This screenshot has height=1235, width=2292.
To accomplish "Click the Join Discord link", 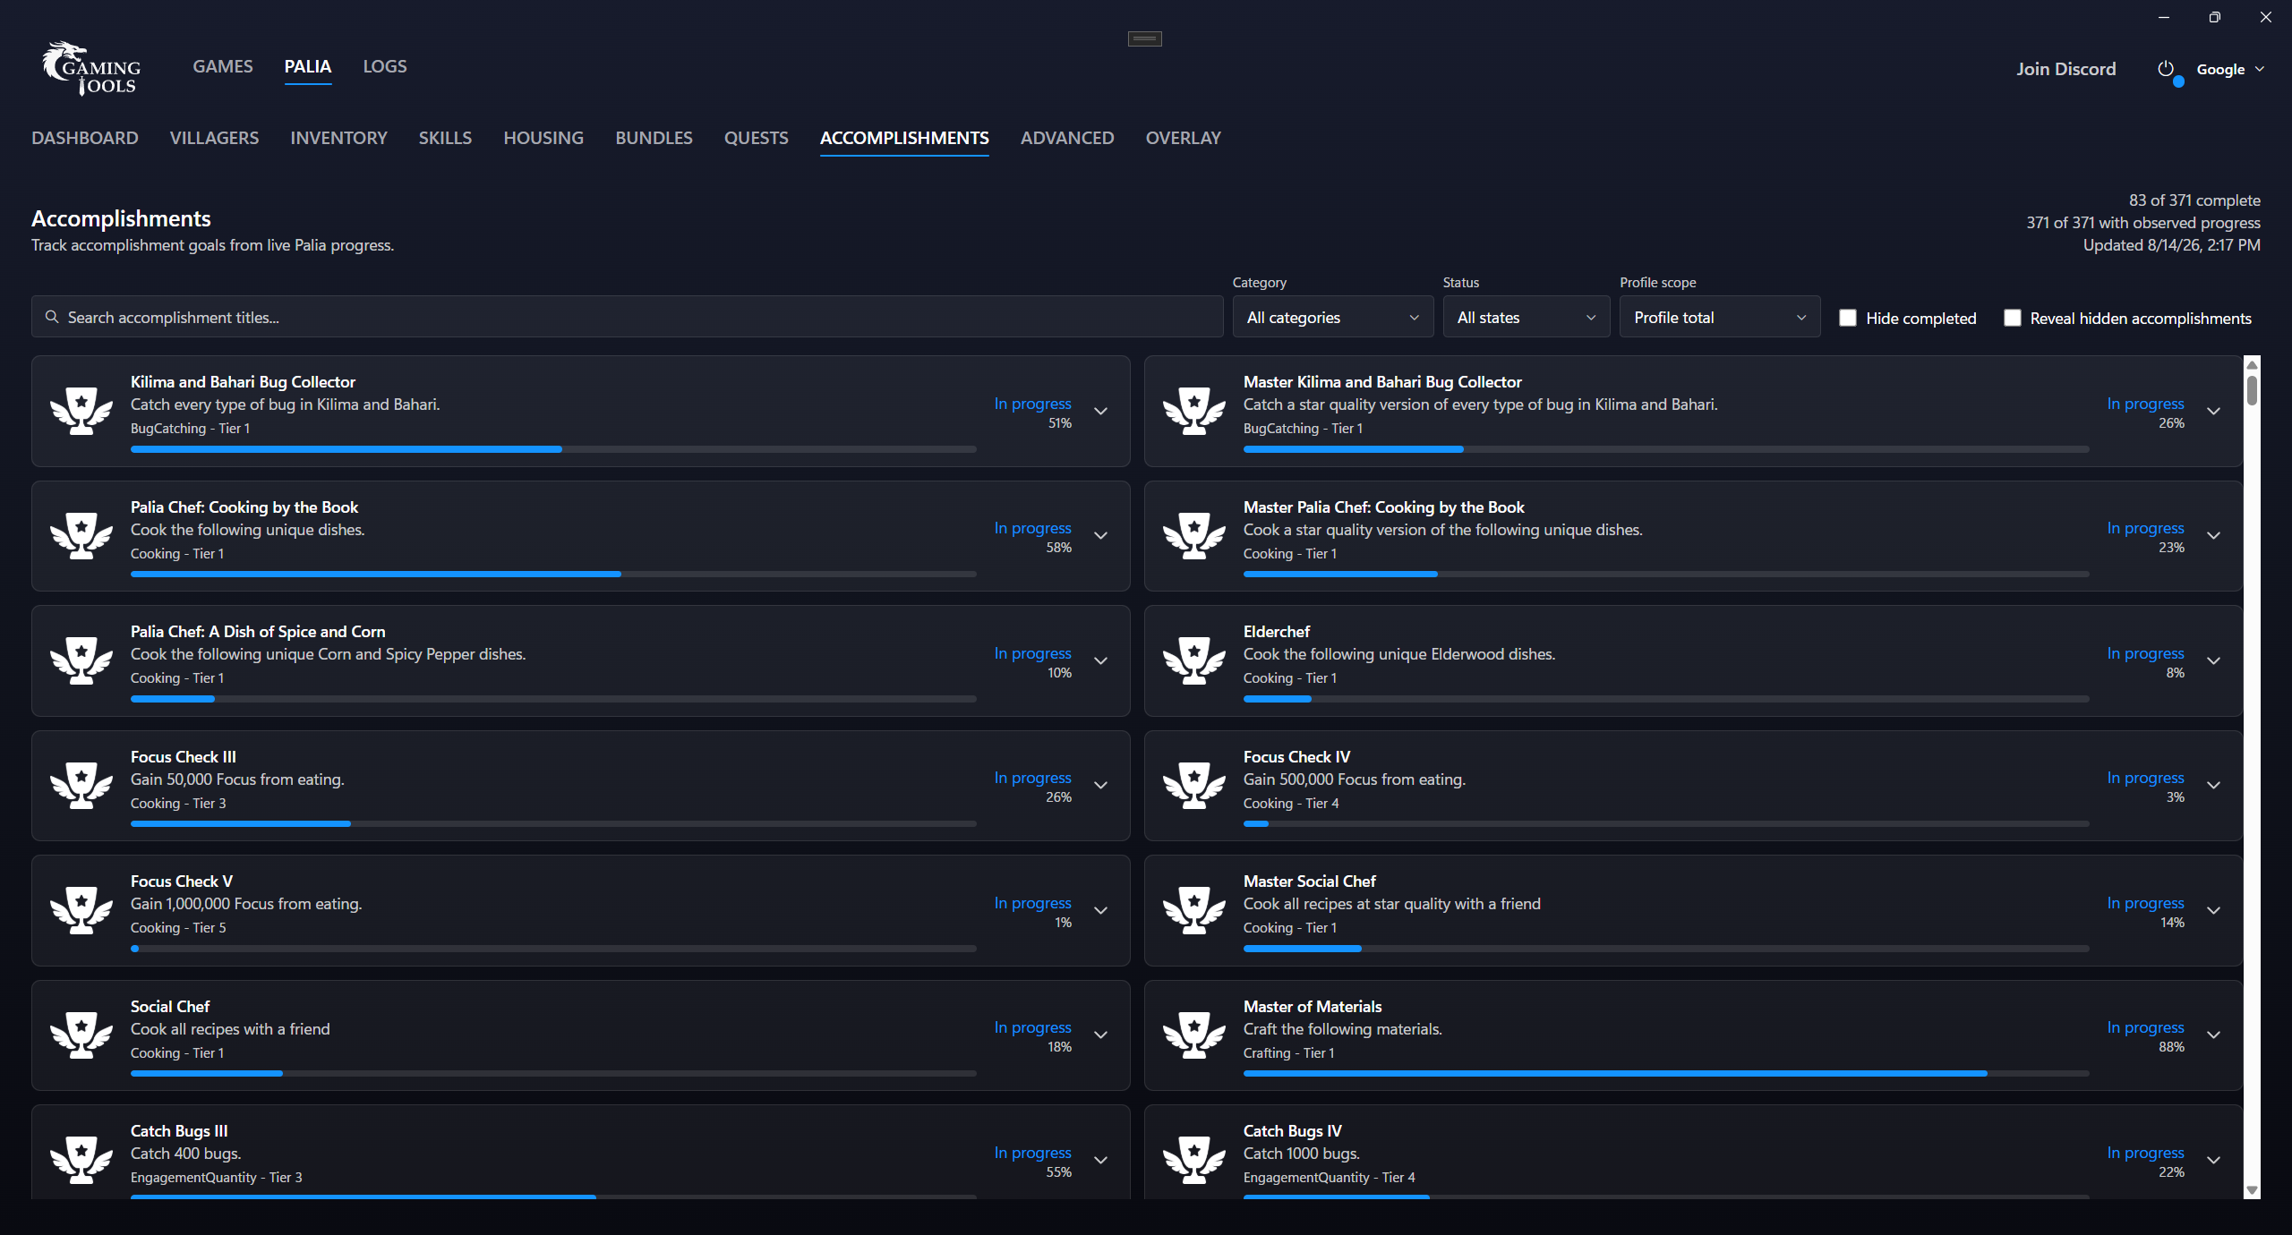I will click(x=2066, y=69).
